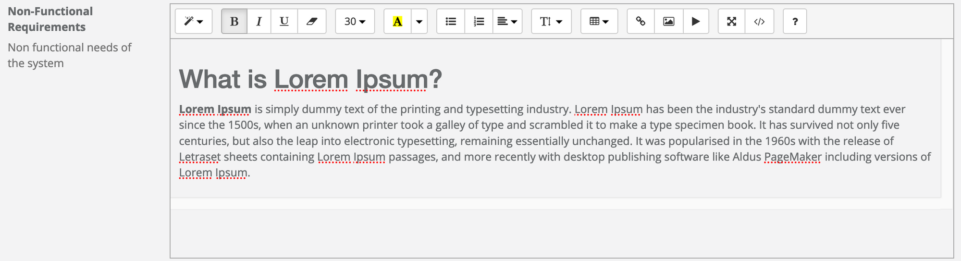
Task: Toggle Underline formatting
Action: tap(284, 22)
